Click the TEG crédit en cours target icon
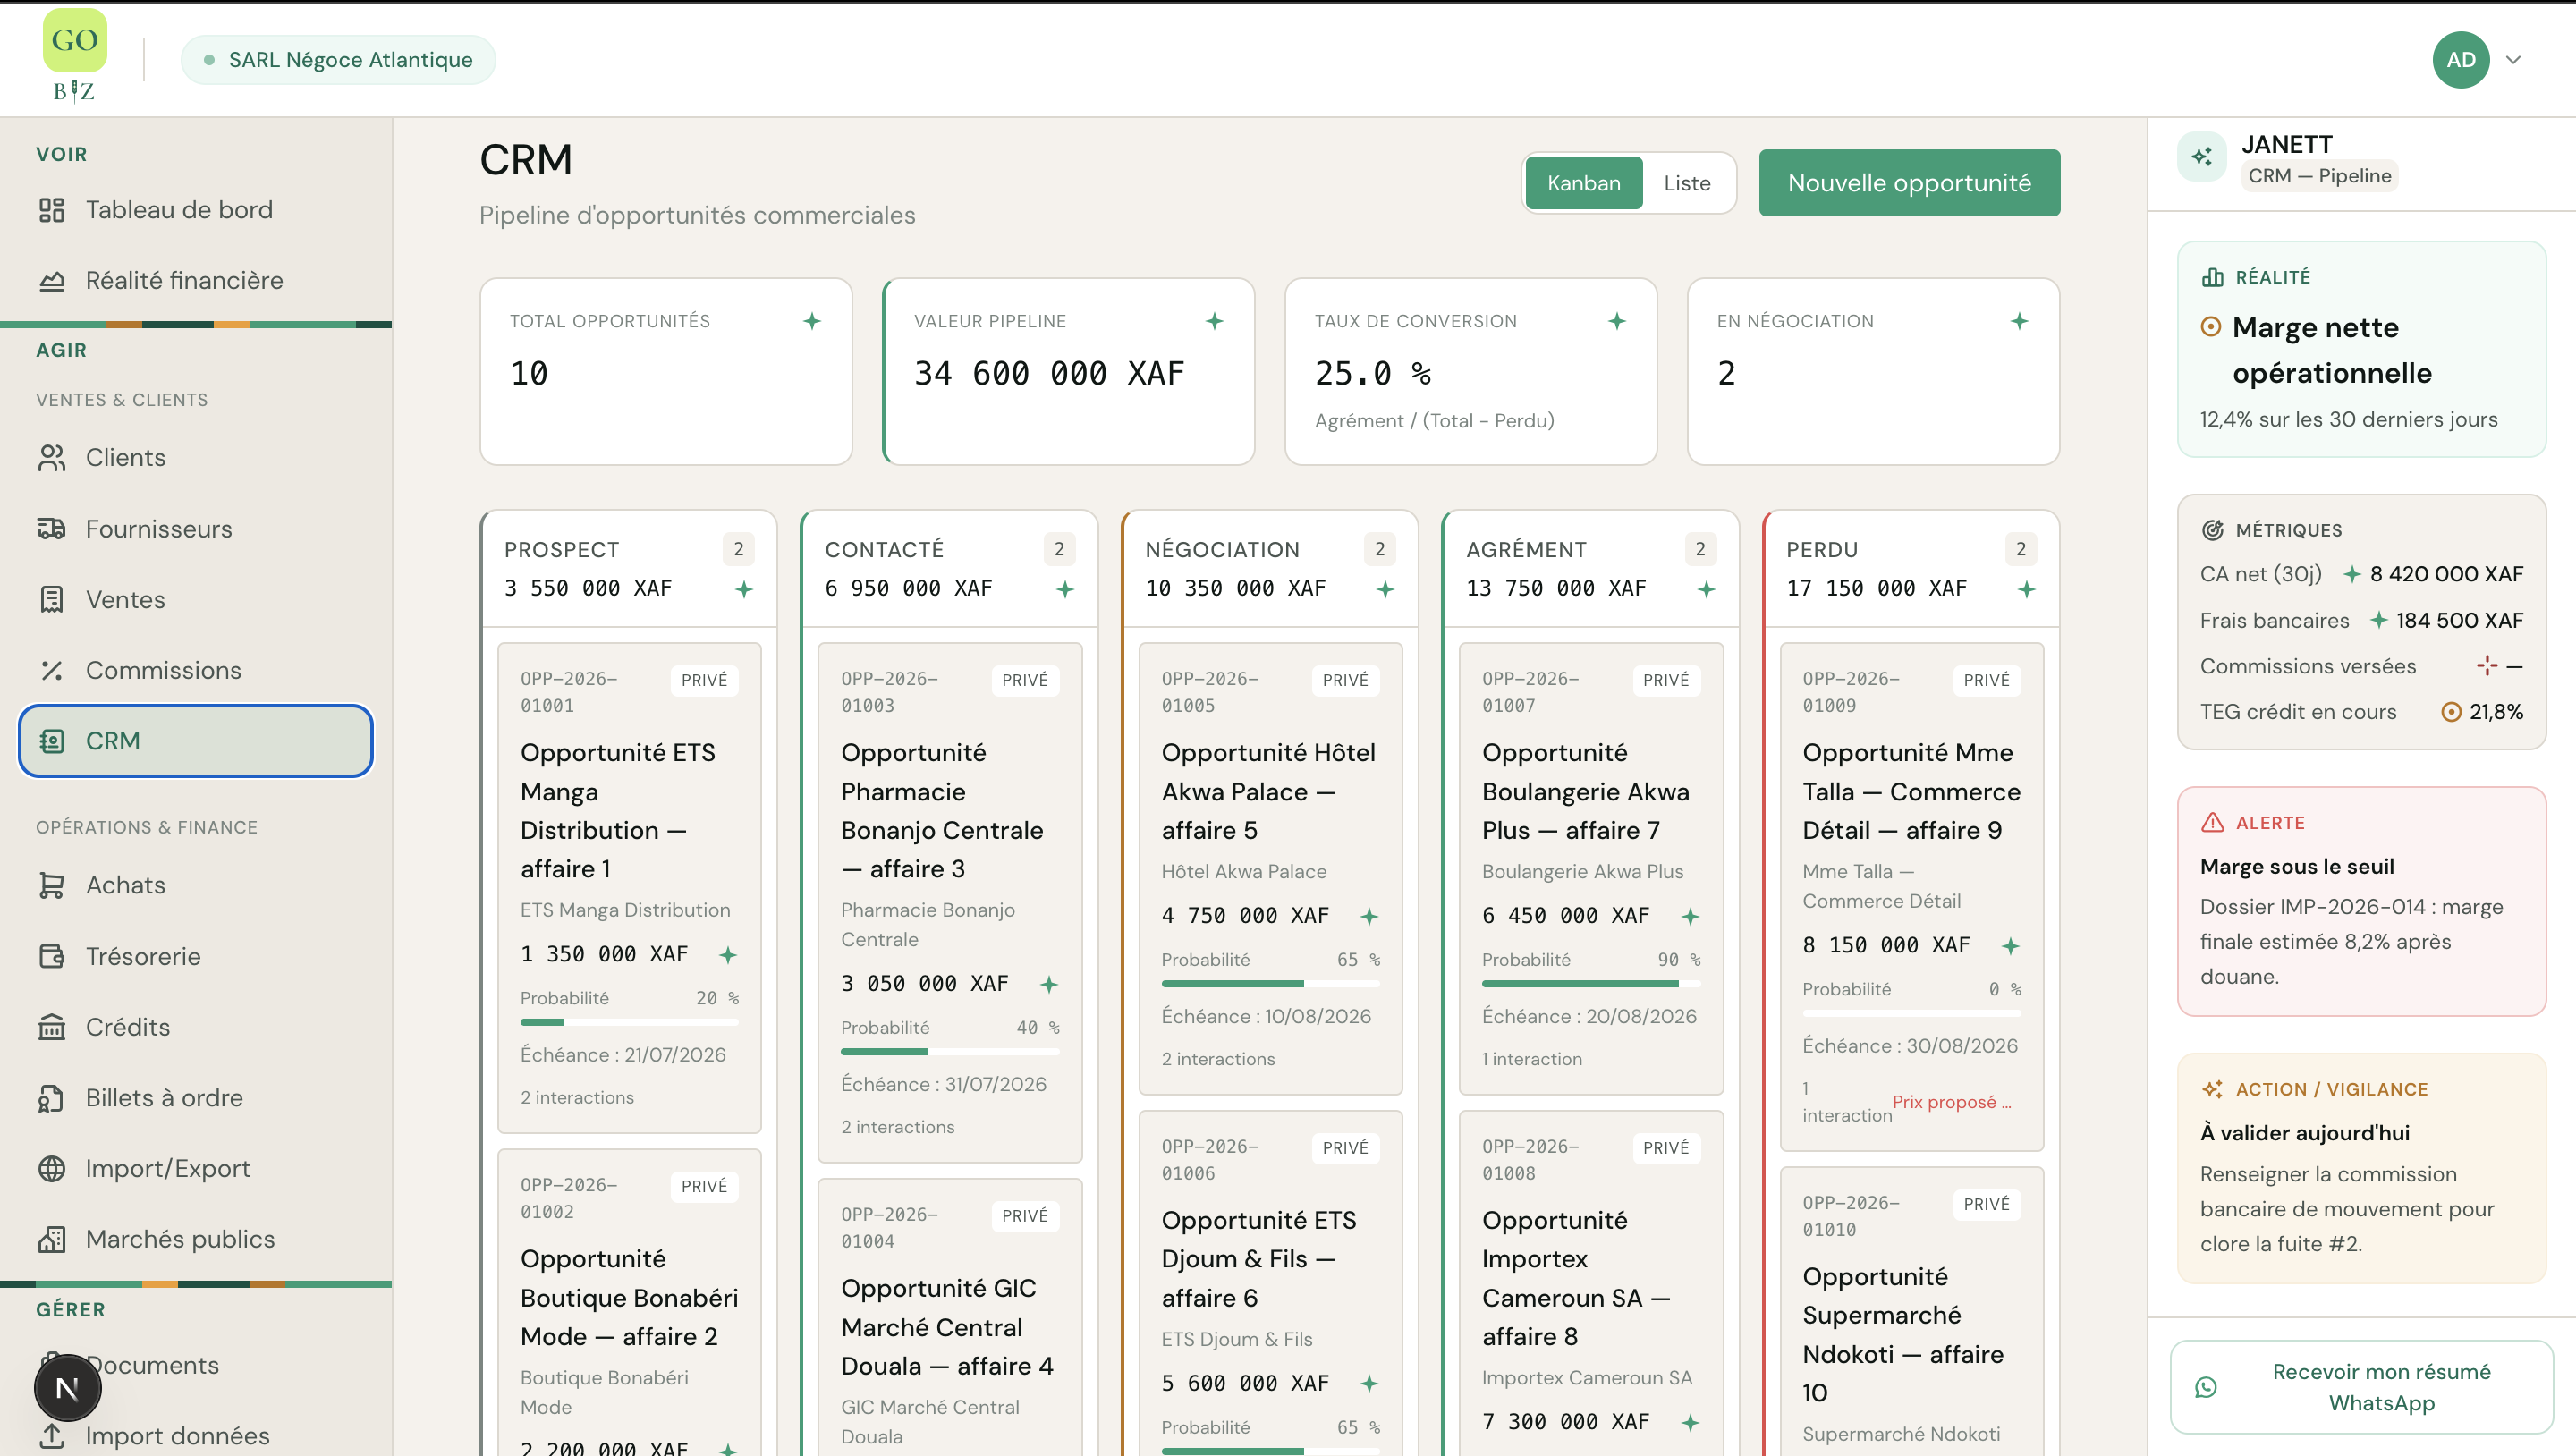This screenshot has width=2576, height=1456. 2451,712
